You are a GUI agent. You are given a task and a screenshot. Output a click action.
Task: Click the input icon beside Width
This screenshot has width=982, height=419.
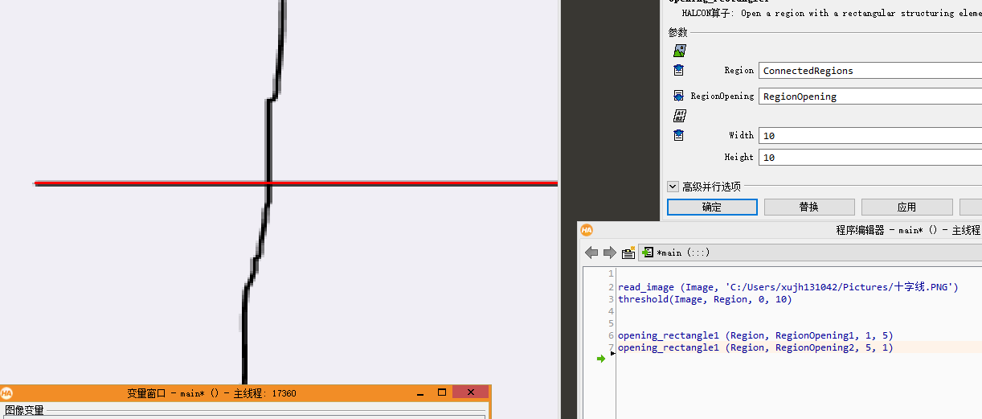pos(679,135)
